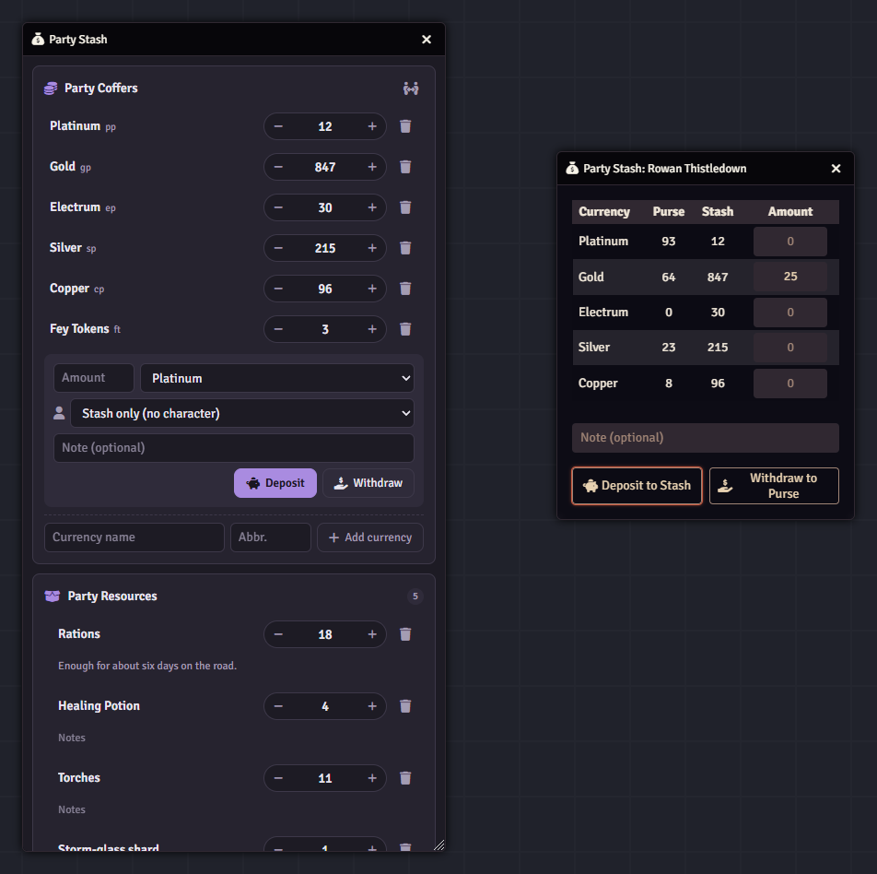Image resolution: width=877 pixels, height=874 pixels.
Task: Open the Platinum currency dropdown
Action: click(277, 378)
